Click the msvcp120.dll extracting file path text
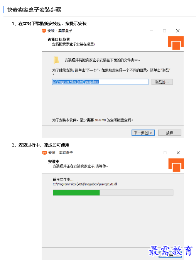The height and width of the screenshot is (263, 196). coord(85,184)
